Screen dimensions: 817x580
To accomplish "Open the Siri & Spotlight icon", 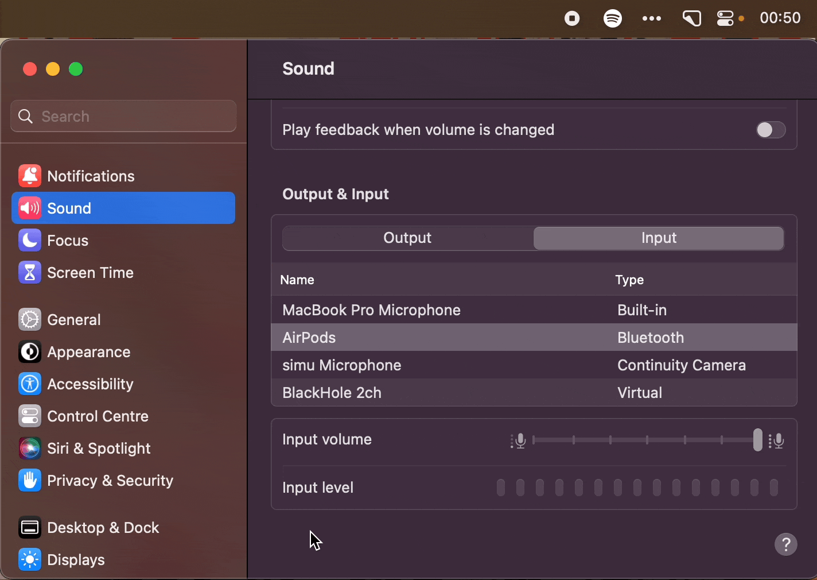I will pos(29,448).
